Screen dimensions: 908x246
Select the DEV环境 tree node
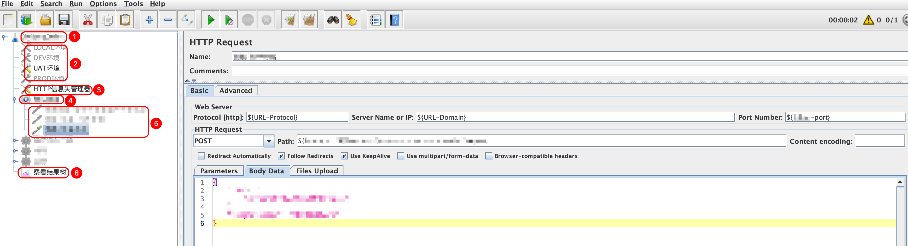[46, 58]
